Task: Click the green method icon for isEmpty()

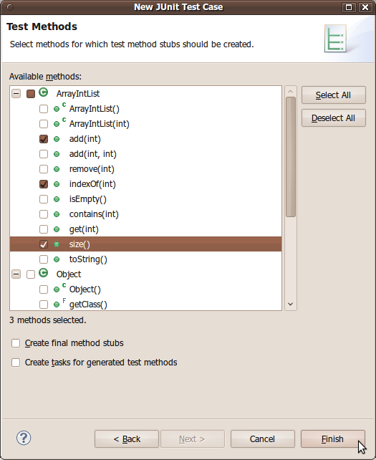Action: 57,199
